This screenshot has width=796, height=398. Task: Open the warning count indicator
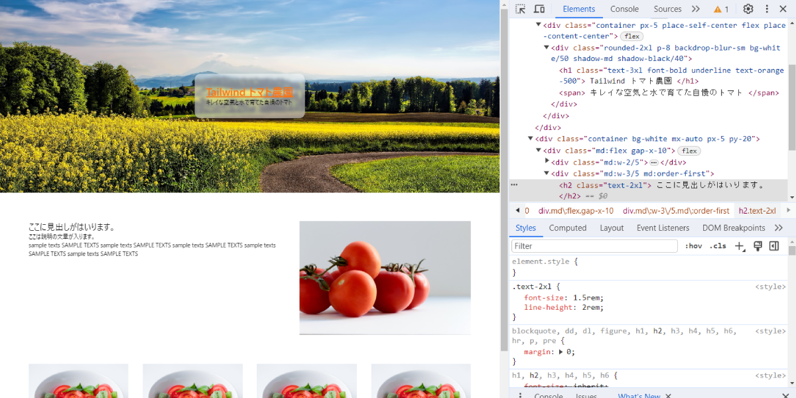click(721, 9)
